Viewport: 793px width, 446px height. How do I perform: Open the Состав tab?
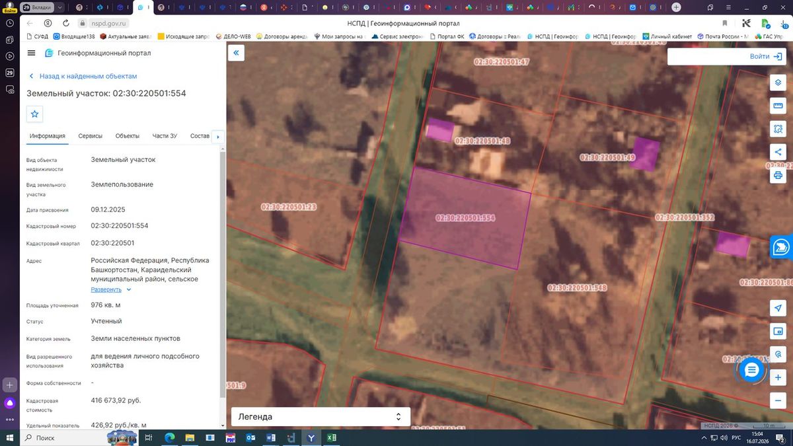[x=200, y=136]
